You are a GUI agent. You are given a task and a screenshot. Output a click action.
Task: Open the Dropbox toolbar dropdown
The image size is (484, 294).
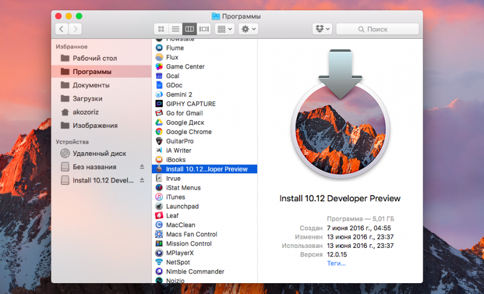[x=322, y=28]
